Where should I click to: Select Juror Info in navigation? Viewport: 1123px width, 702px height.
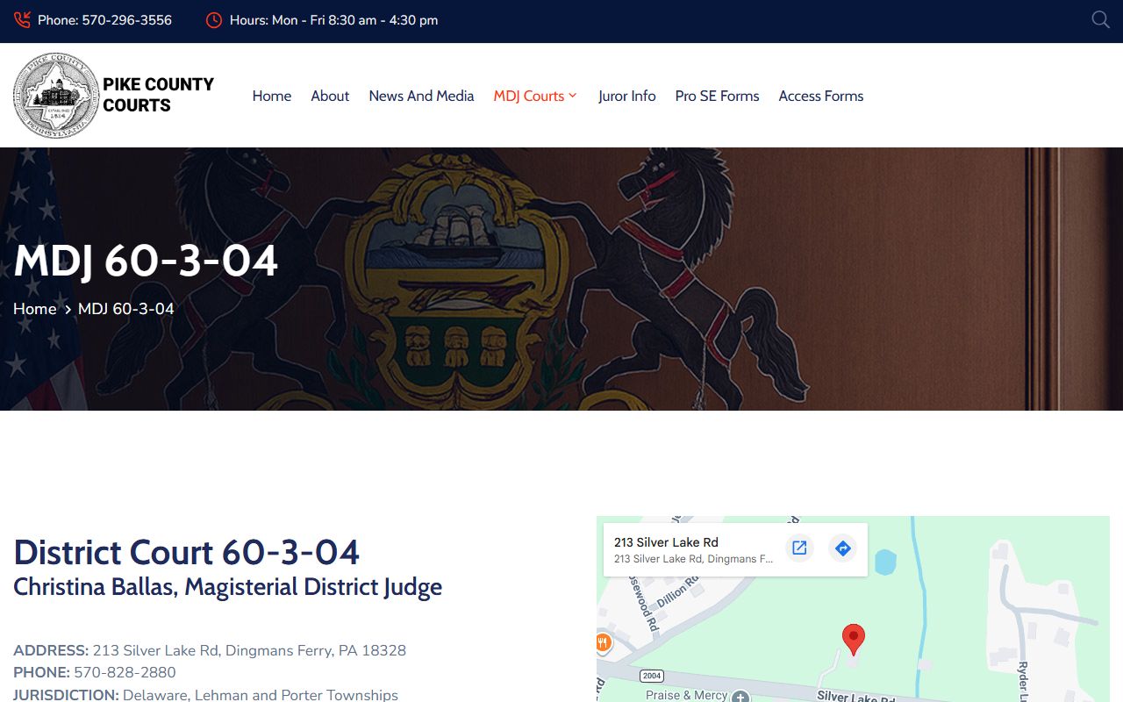tap(627, 96)
